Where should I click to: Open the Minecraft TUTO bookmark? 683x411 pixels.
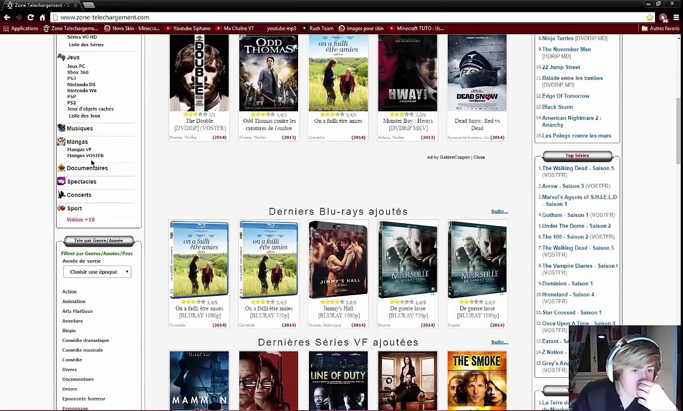tap(416, 29)
